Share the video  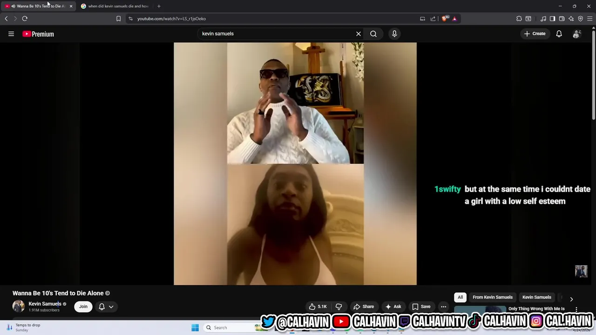coord(364,307)
